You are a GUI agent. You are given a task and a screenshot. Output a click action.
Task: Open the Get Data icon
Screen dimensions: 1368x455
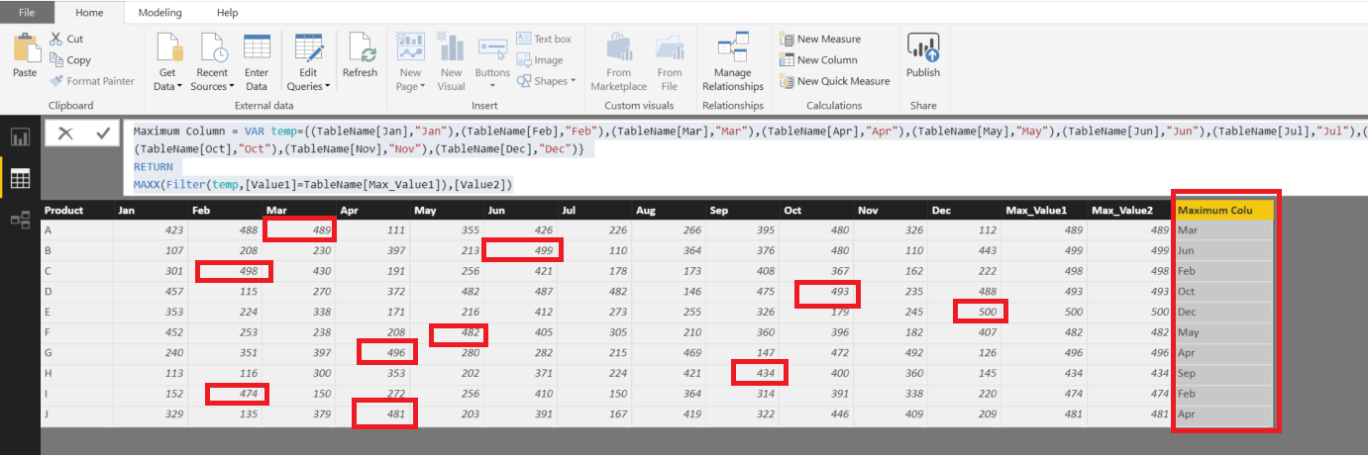(x=168, y=47)
